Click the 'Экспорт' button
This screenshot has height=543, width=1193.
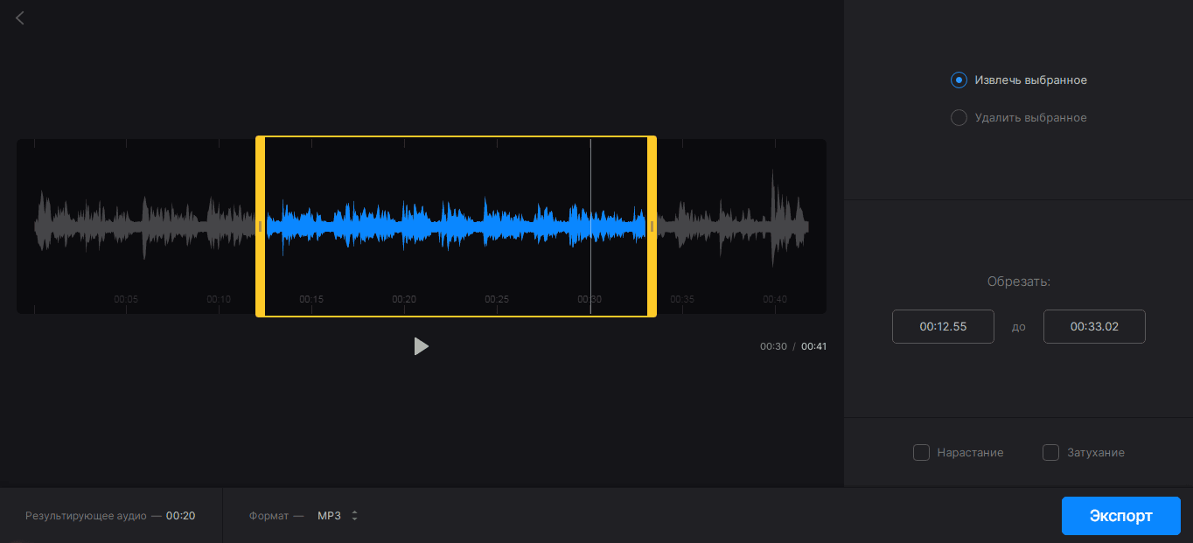coord(1120,516)
